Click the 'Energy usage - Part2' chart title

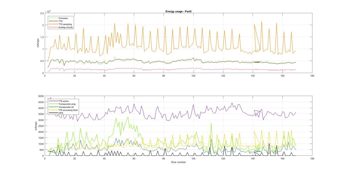pyautogui.click(x=178, y=11)
